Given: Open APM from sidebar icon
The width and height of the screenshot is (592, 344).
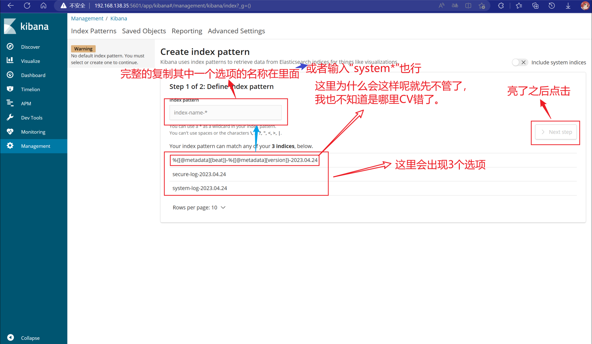Looking at the screenshot, I should point(10,103).
